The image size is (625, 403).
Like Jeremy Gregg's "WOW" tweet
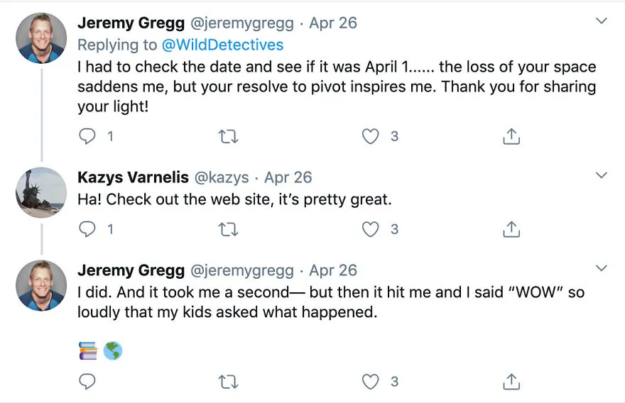click(x=370, y=382)
